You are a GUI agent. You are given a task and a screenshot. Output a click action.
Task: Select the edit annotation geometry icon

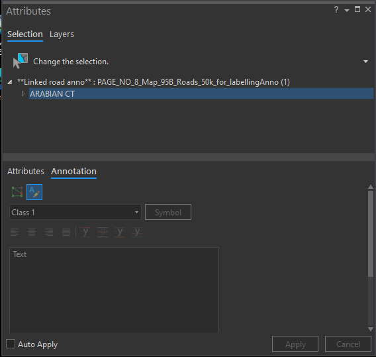(x=17, y=192)
